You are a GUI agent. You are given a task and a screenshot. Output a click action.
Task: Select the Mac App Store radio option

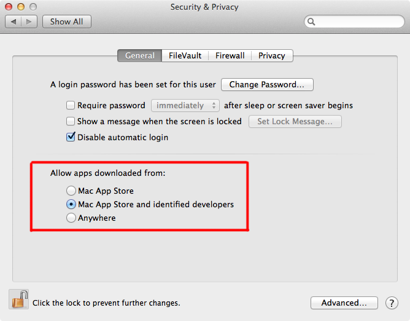click(x=71, y=191)
